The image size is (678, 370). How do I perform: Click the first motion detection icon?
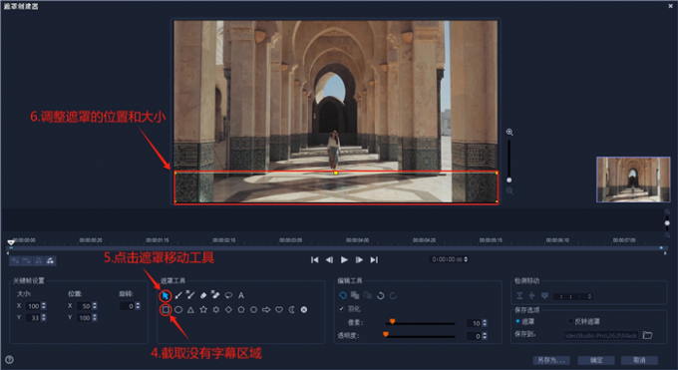coord(519,296)
